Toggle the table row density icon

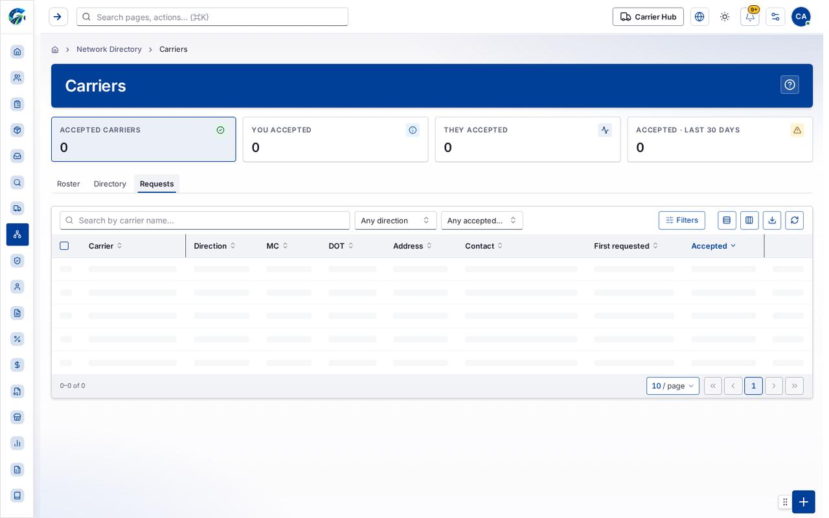pyautogui.click(x=727, y=220)
